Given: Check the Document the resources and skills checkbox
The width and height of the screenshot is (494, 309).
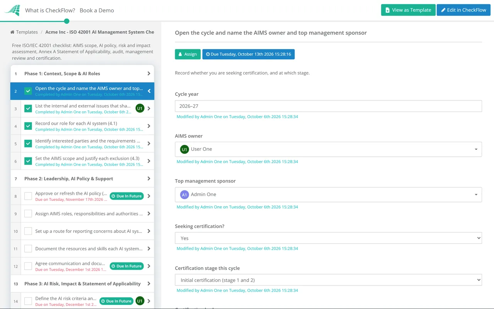Looking at the screenshot, I should pos(28,249).
